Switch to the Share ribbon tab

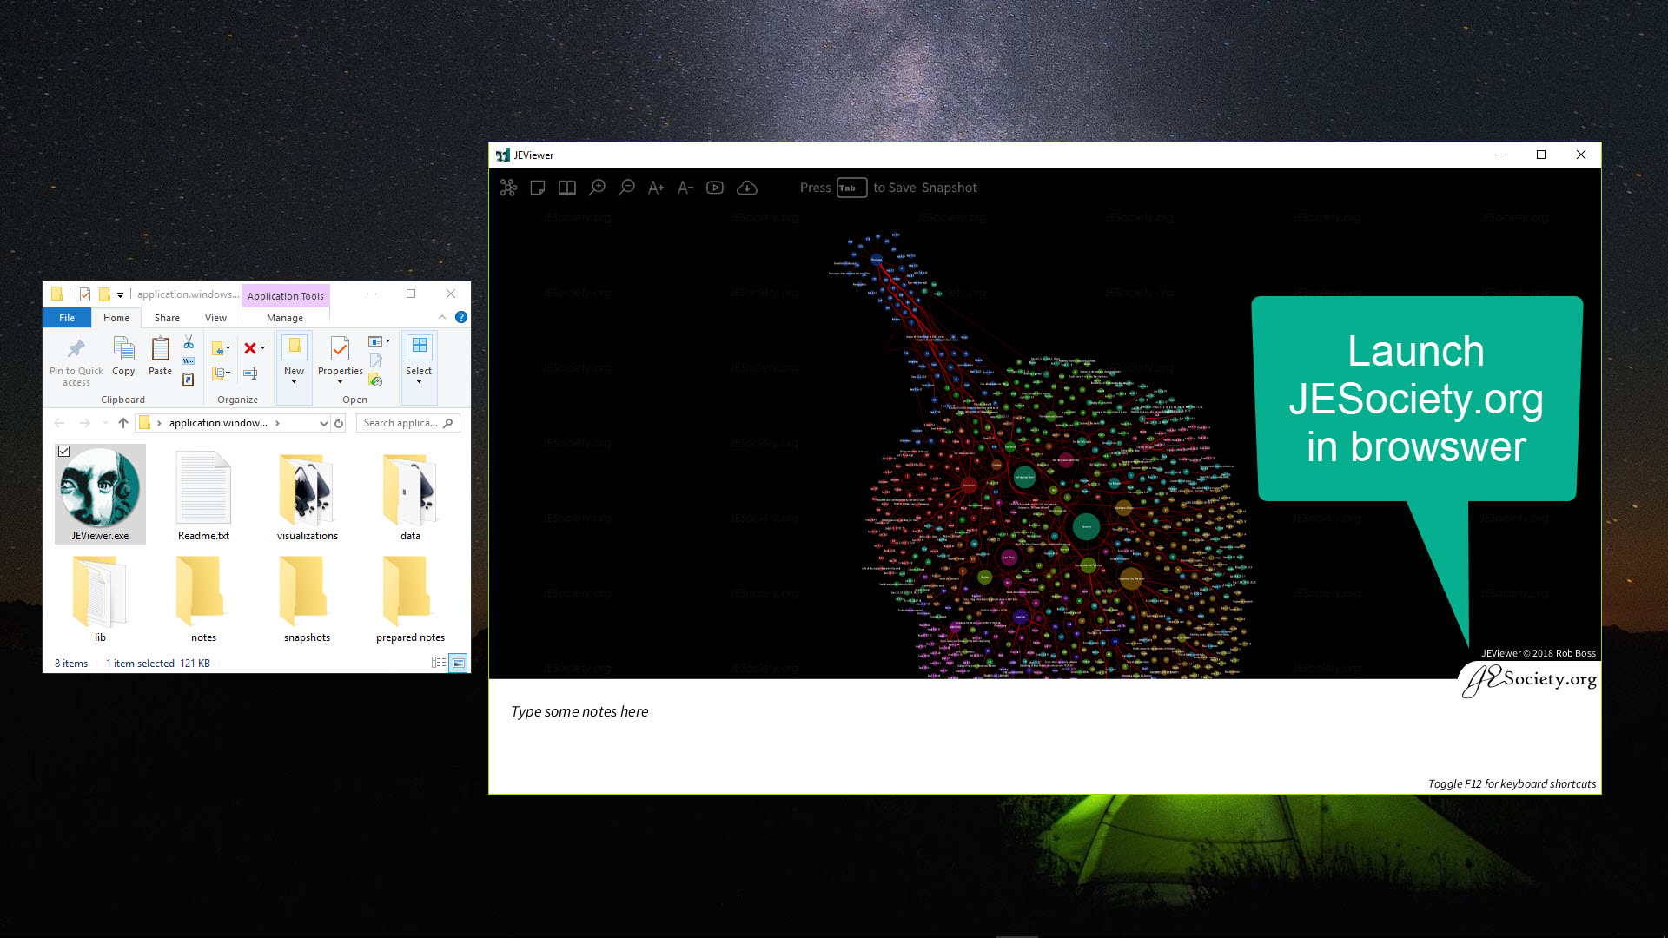click(167, 318)
